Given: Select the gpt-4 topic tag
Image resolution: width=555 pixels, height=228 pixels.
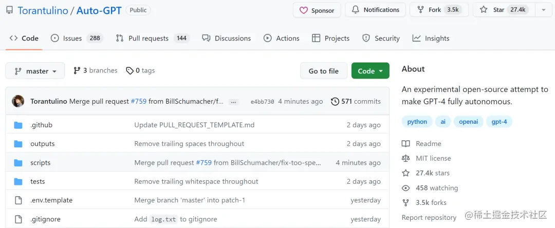Looking at the screenshot, I should click(x=499, y=122).
